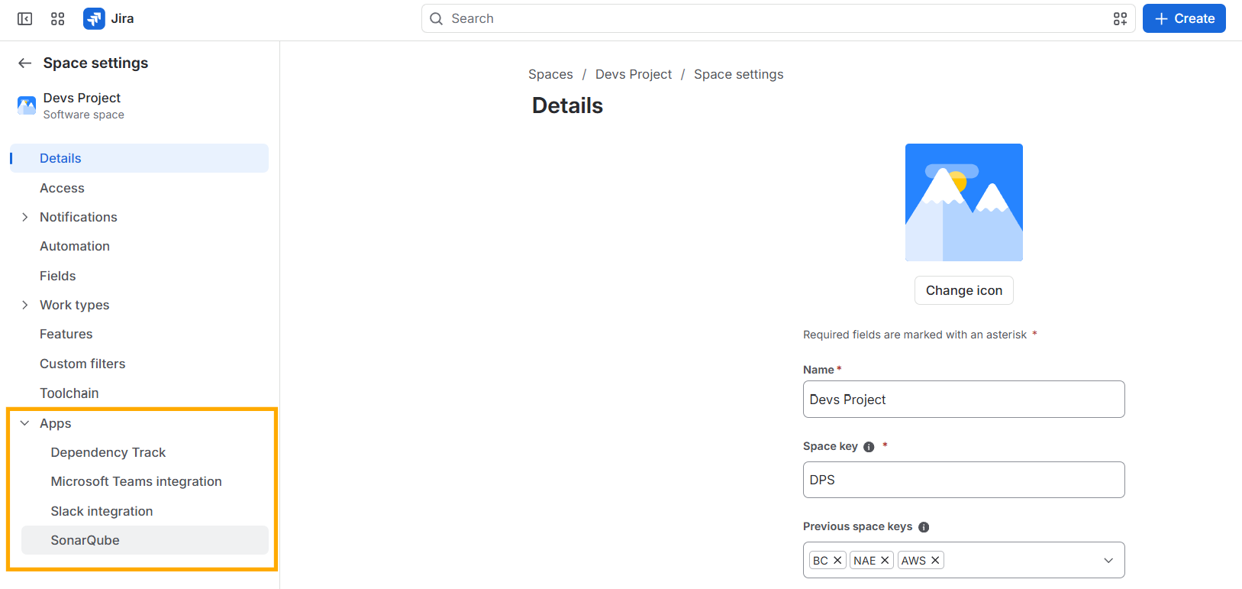Follow the Spaces breadcrumb link

tap(550, 74)
